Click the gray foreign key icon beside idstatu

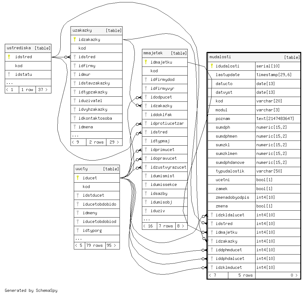(9, 74)
